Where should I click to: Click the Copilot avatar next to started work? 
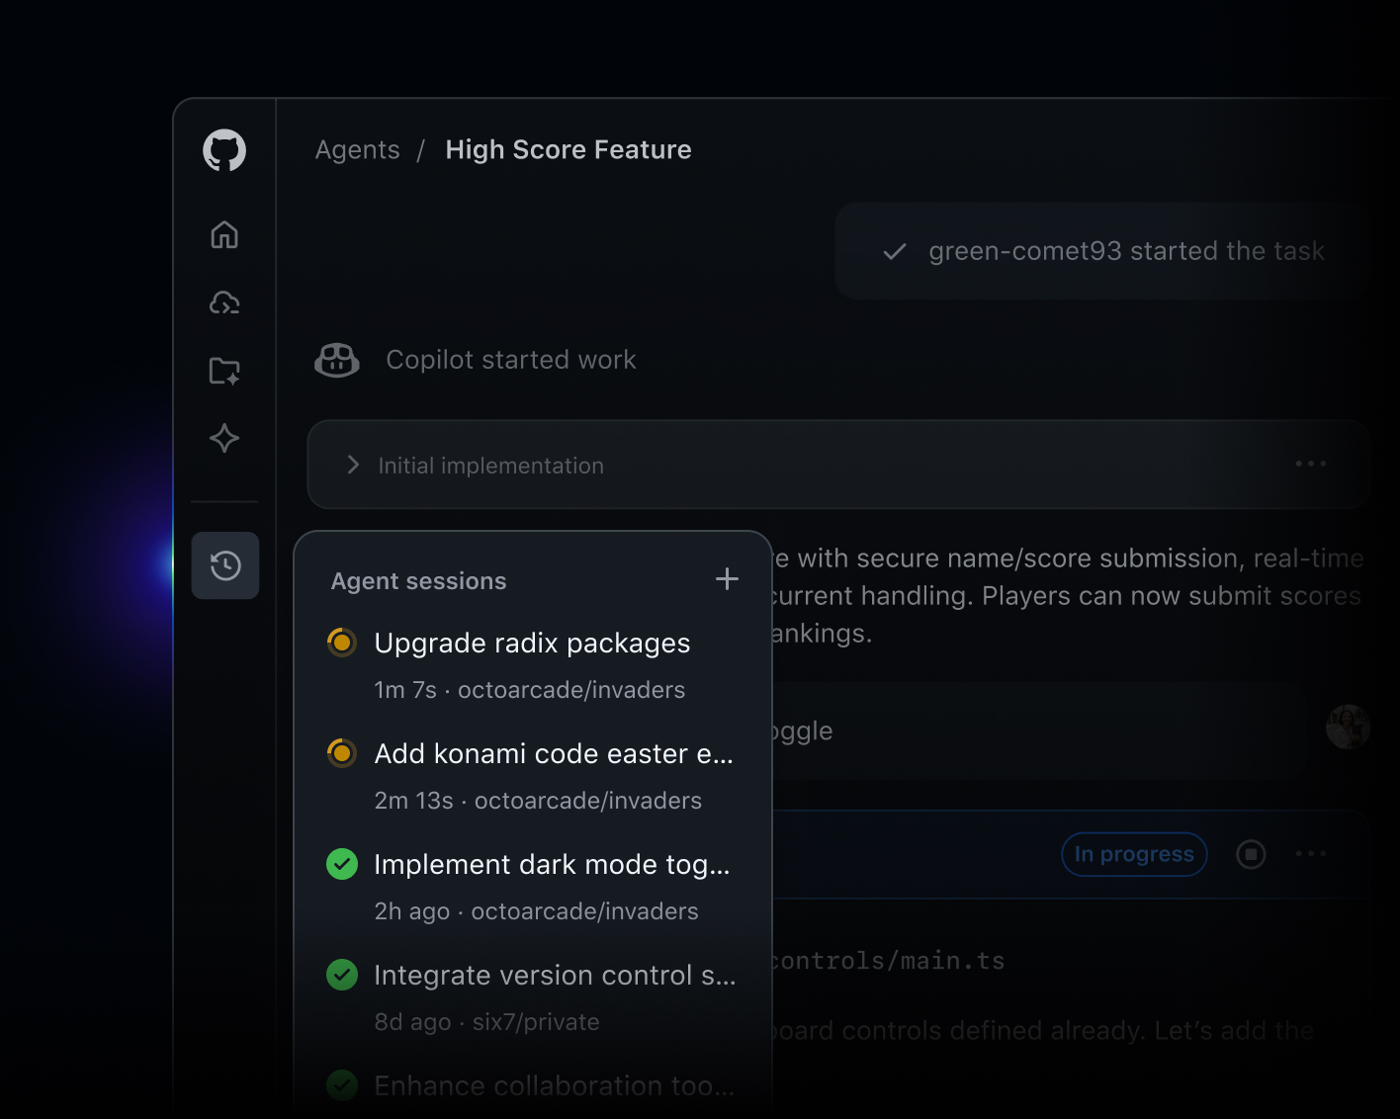[x=337, y=360]
